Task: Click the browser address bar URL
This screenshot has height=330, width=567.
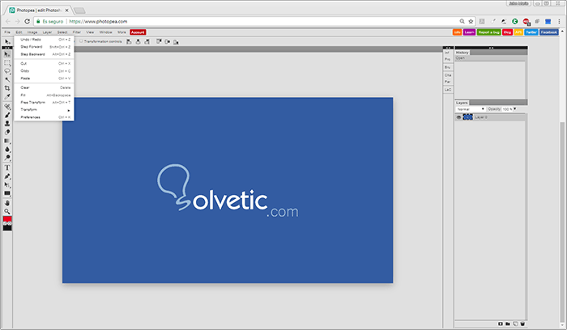Action: point(98,21)
